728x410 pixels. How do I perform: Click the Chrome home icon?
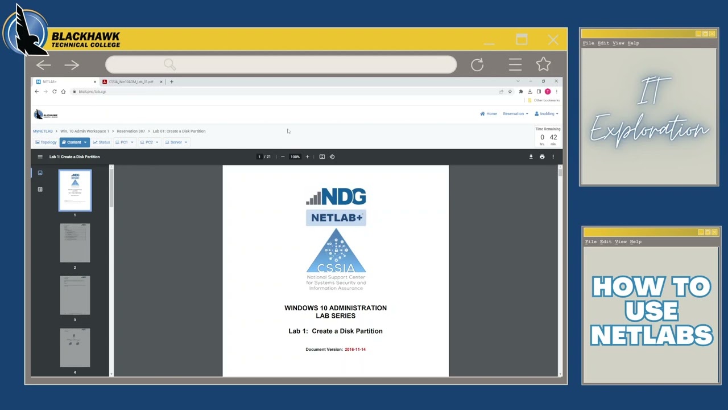click(x=63, y=92)
